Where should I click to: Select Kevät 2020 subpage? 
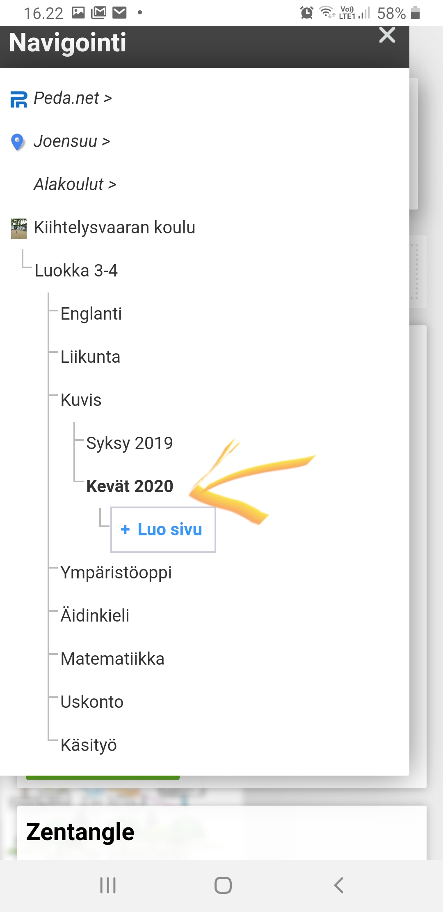point(130,487)
